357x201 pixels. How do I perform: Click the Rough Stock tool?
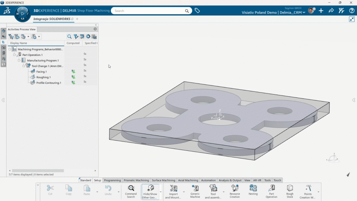290,192
